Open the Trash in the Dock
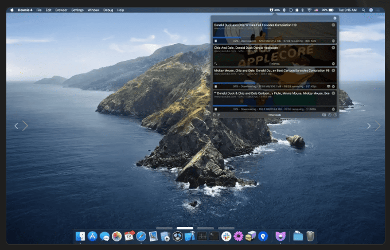 tap(310, 236)
